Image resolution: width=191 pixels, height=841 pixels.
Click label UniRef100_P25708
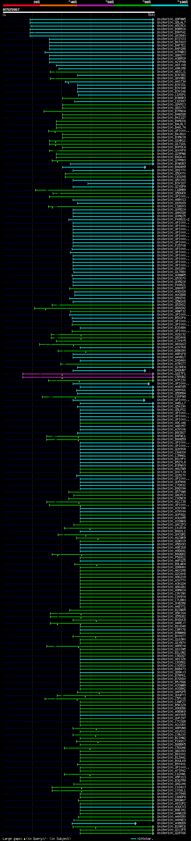[x=171, y=246]
